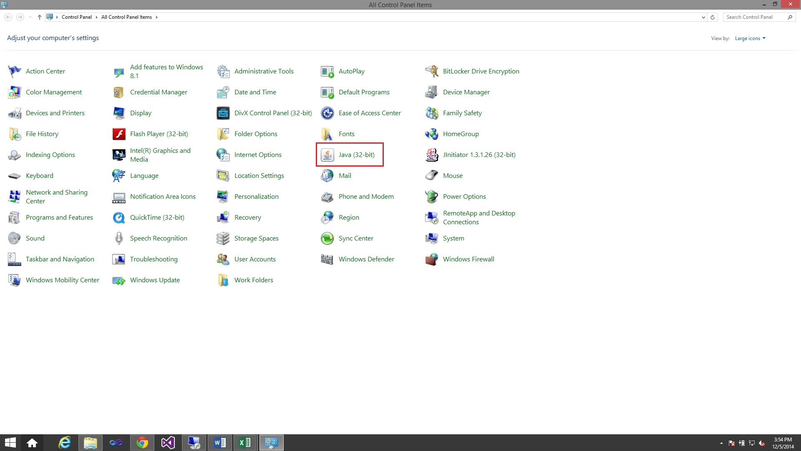
Task: Click the Keyboard icon
Action: (x=14, y=176)
